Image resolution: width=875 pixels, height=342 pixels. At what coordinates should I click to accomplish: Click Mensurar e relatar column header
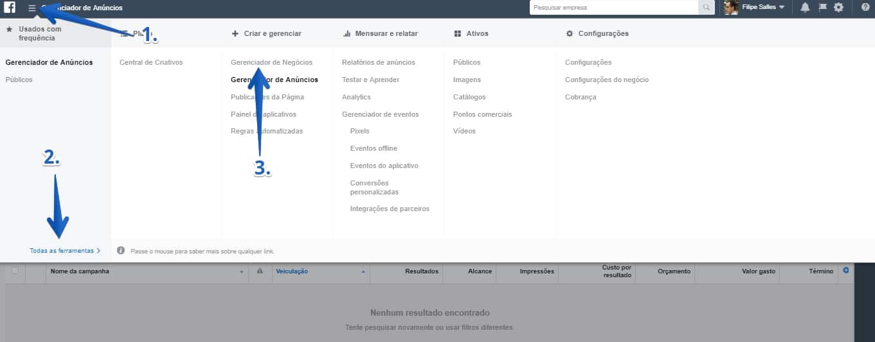click(x=381, y=33)
